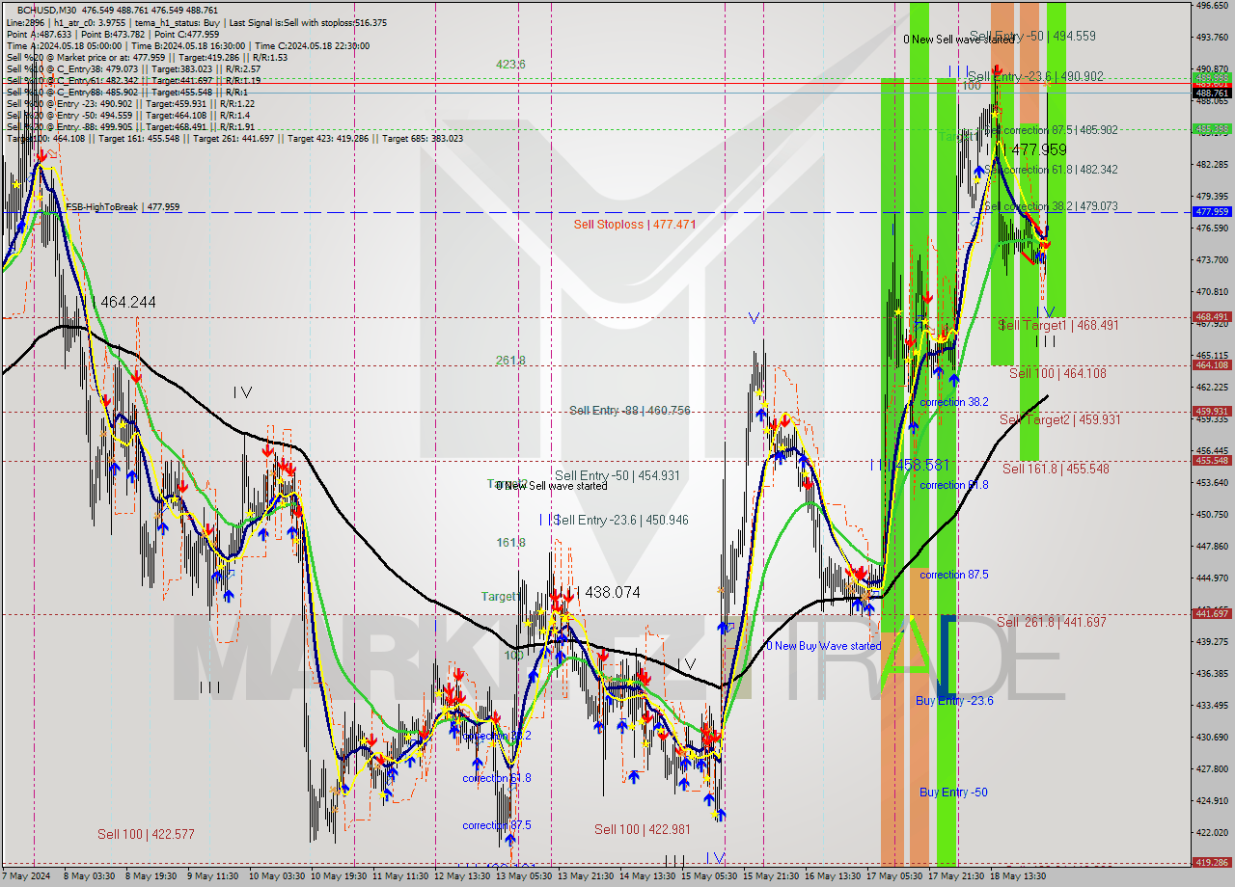
Task: Select the 'Sell 261.8 | 441.697' label
Action: tap(1052, 622)
